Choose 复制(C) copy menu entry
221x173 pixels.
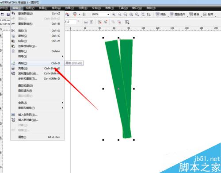click(x=38, y=36)
